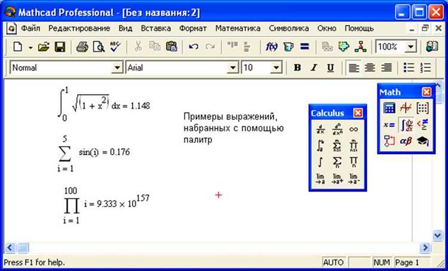Open Programming palette in Math panel
The image size is (448, 271).
pos(389,141)
